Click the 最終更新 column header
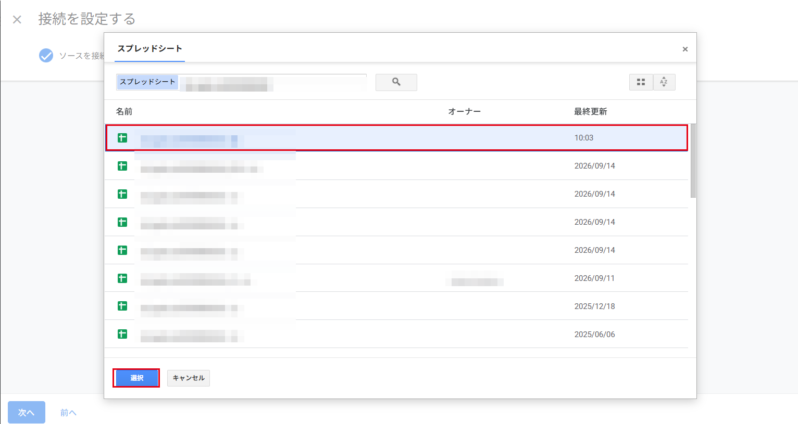This screenshot has width=798, height=424. click(x=591, y=111)
